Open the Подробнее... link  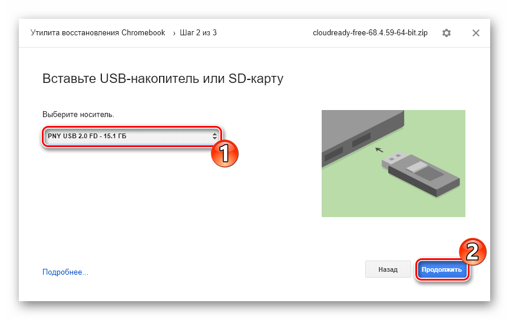click(x=65, y=272)
